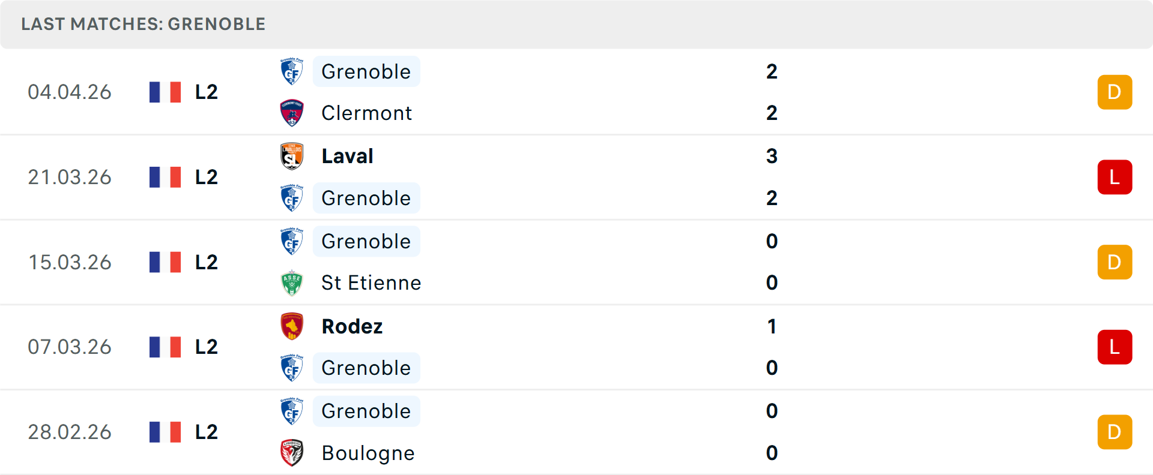Select the Boulogne club badge
Viewport: 1153px width, 475px height.
pyautogui.click(x=292, y=453)
